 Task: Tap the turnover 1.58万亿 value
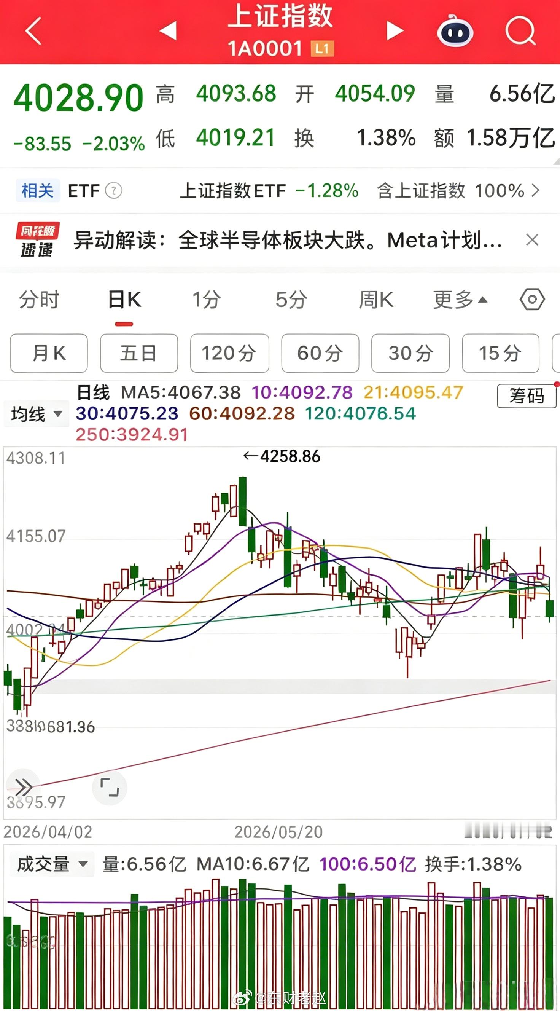click(x=511, y=138)
